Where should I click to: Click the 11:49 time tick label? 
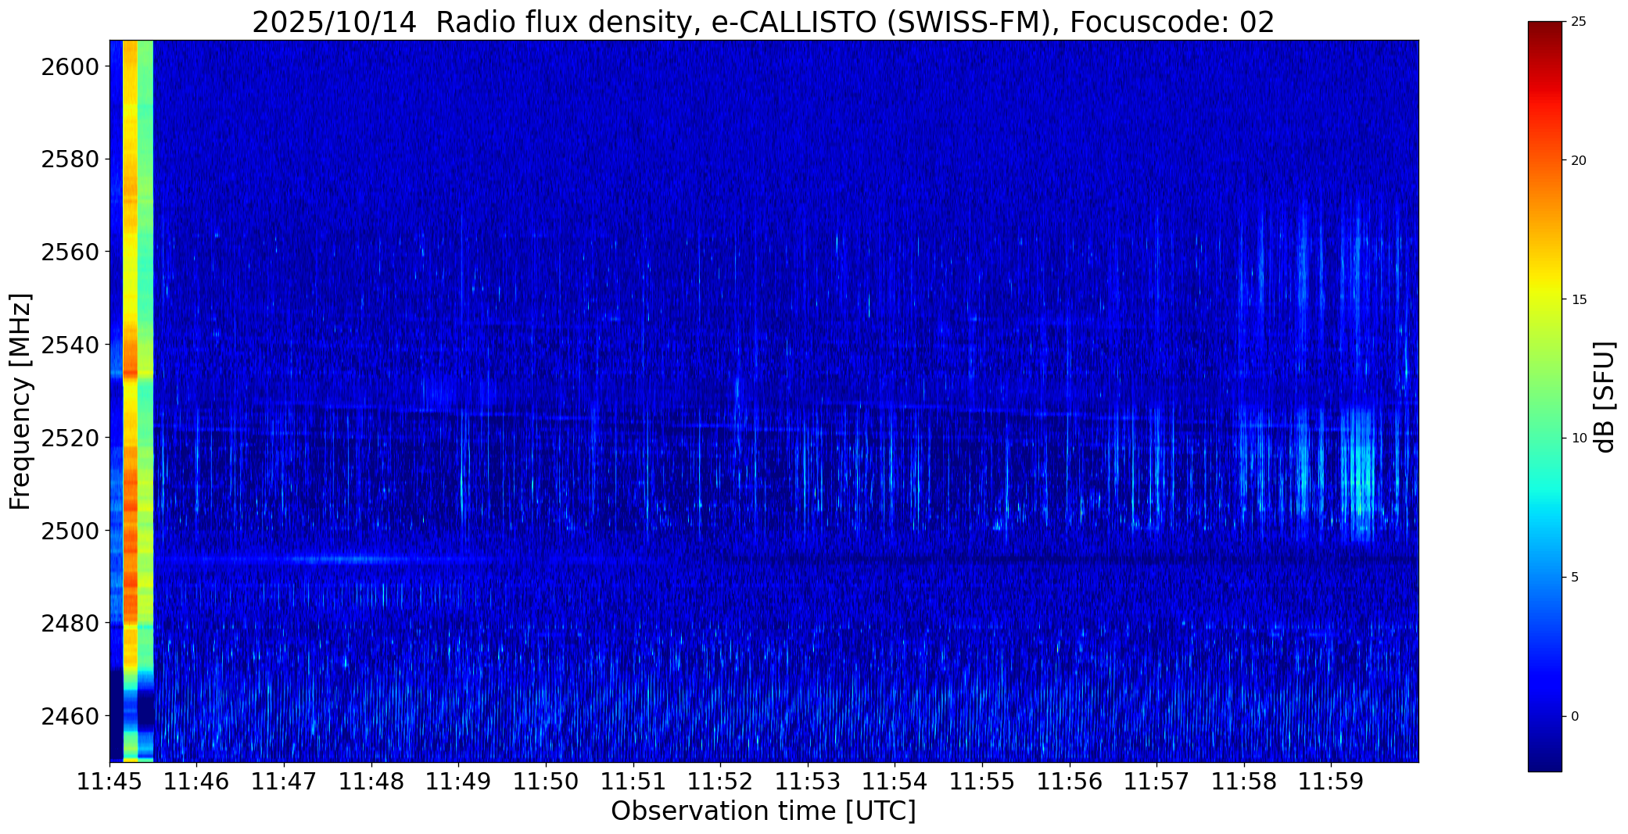[x=458, y=782]
